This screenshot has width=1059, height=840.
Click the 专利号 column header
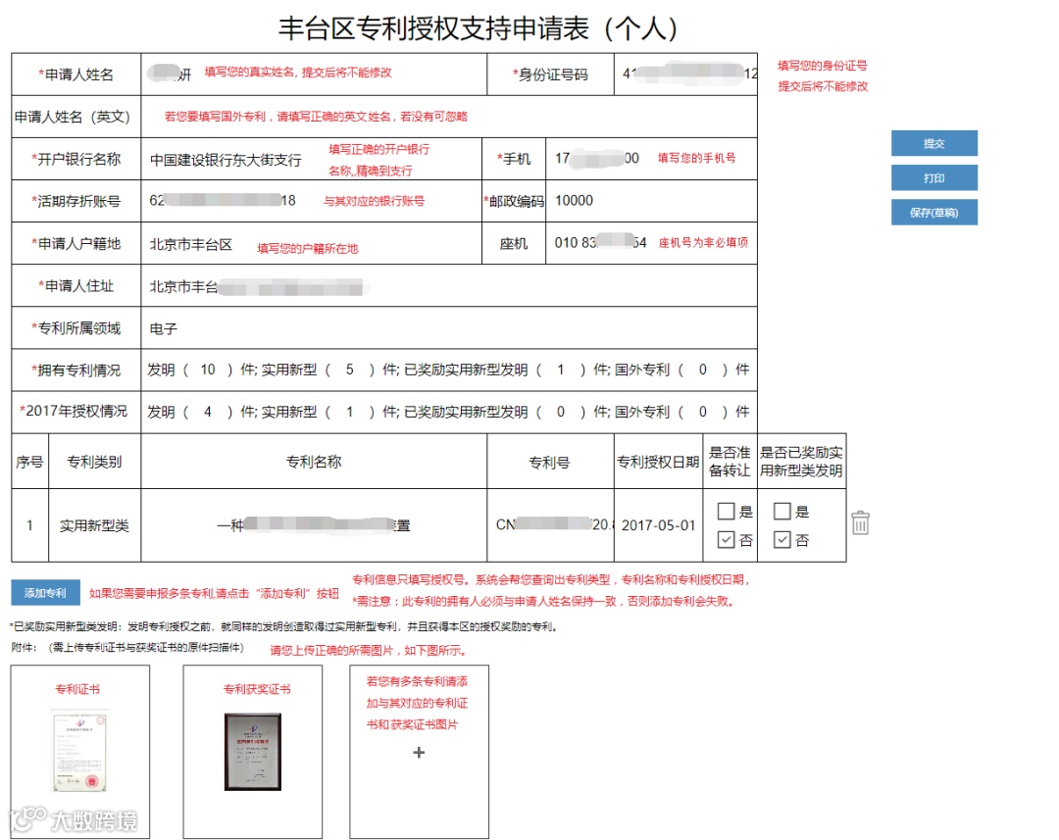[x=550, y=462]
